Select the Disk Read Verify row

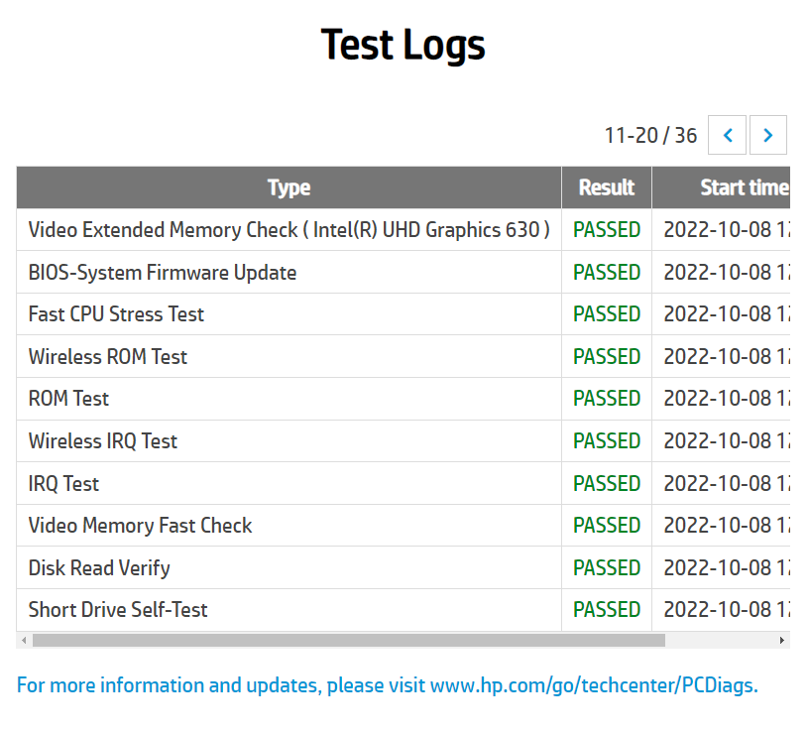(x=404, y=567)
